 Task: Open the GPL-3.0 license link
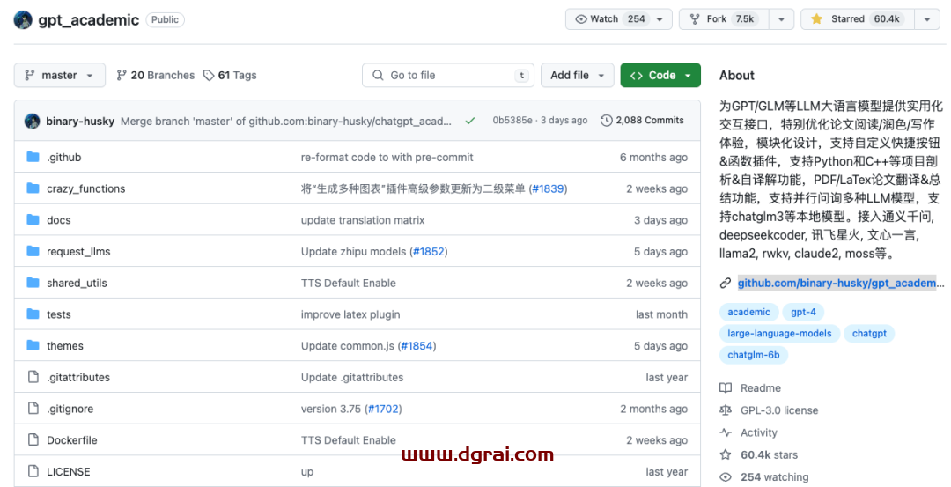pos(779,410)
